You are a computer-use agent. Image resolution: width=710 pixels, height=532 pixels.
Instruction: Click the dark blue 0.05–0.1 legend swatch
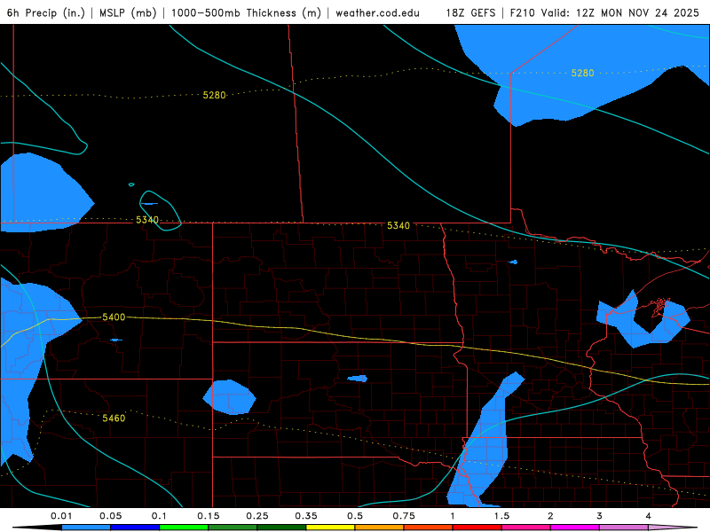coord(135,528)
